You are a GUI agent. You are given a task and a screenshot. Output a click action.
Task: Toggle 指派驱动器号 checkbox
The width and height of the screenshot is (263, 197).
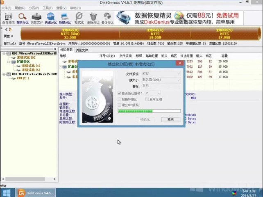point(120,93)
